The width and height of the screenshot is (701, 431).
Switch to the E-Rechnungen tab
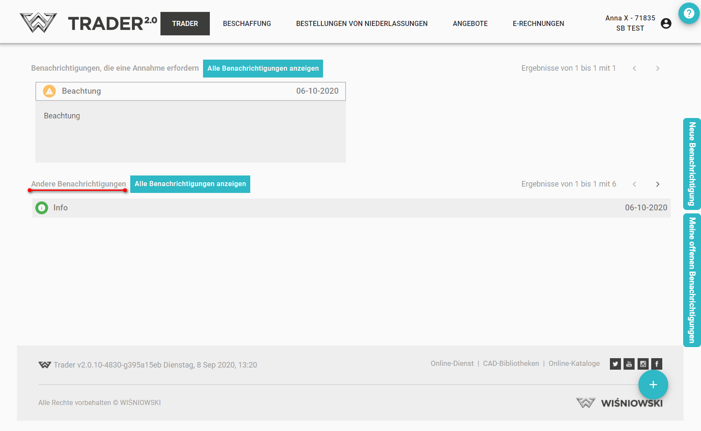tap(538, 23)
